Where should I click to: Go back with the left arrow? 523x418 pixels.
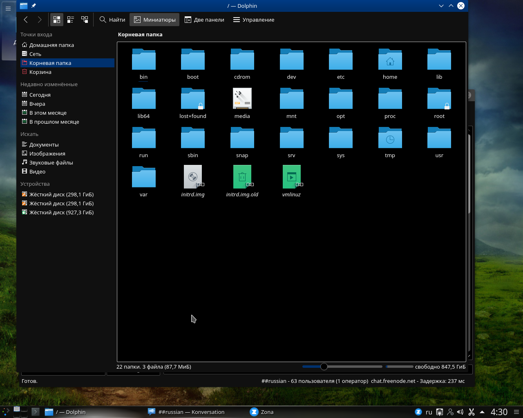(x=26, y=20)
